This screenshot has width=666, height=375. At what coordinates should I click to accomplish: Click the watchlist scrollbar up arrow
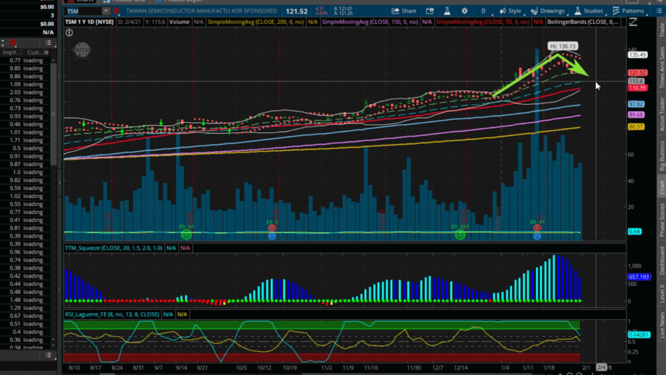(53, 61)
